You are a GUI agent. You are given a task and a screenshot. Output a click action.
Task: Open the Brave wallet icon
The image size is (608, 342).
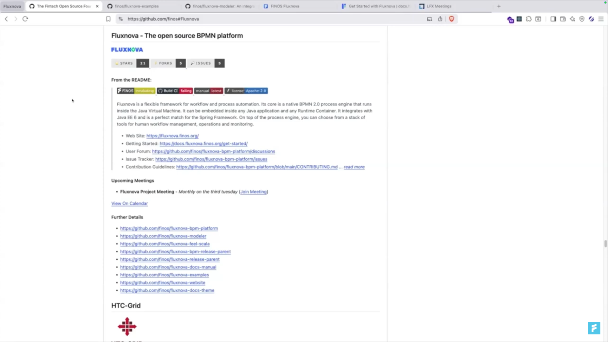click(x=563, y=19)
